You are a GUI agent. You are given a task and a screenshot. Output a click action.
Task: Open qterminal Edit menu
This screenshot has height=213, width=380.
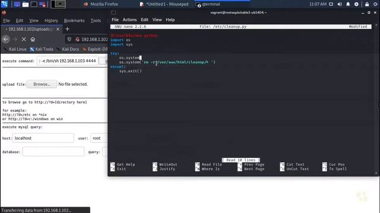[x=144, y=20]
